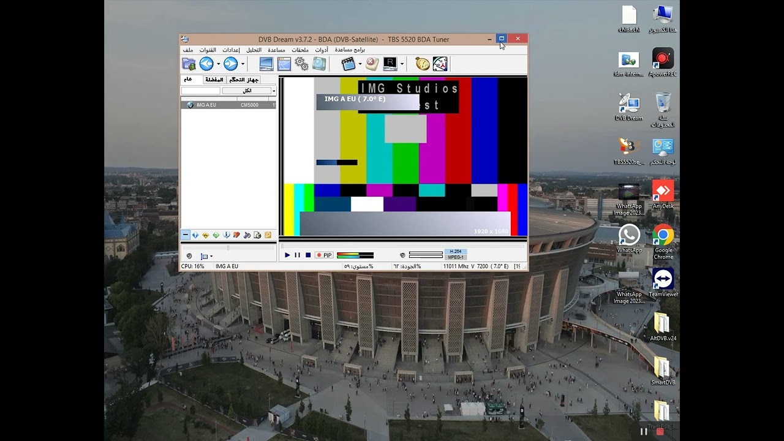Image resolution: width=784 pixels, height=441 pixels.
Task: Open channel list folder icon in toolbar
Action: pyautogui.click(x=189, y=64)
